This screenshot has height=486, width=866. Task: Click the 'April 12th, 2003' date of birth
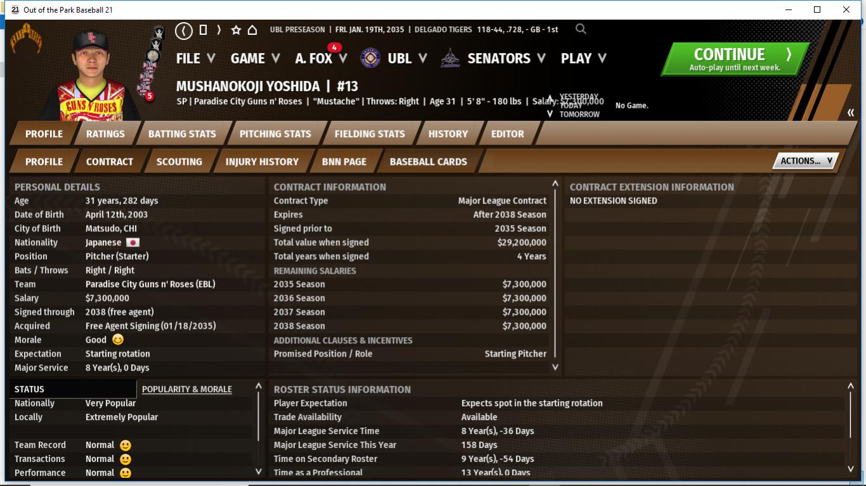click(x=117, y=214)
